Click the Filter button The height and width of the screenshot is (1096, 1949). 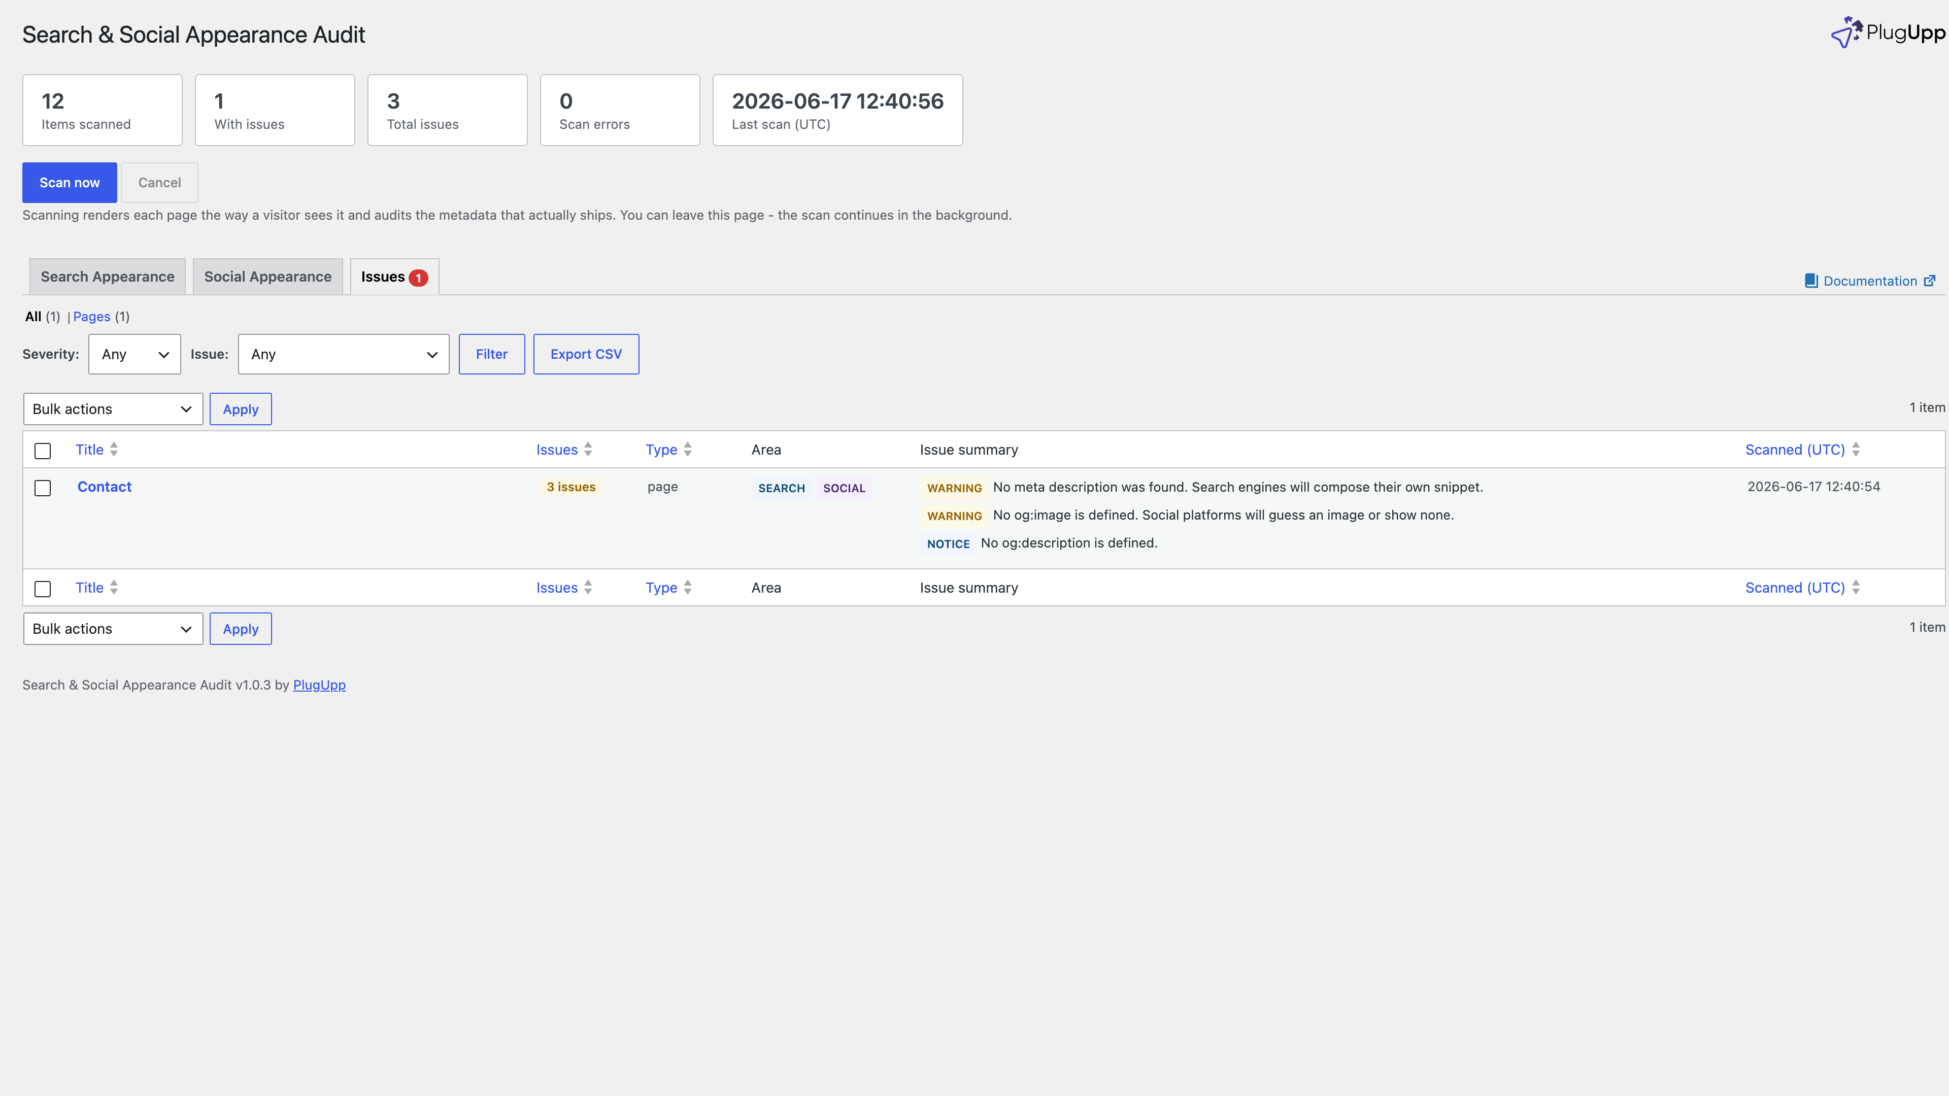pos(492,354)
